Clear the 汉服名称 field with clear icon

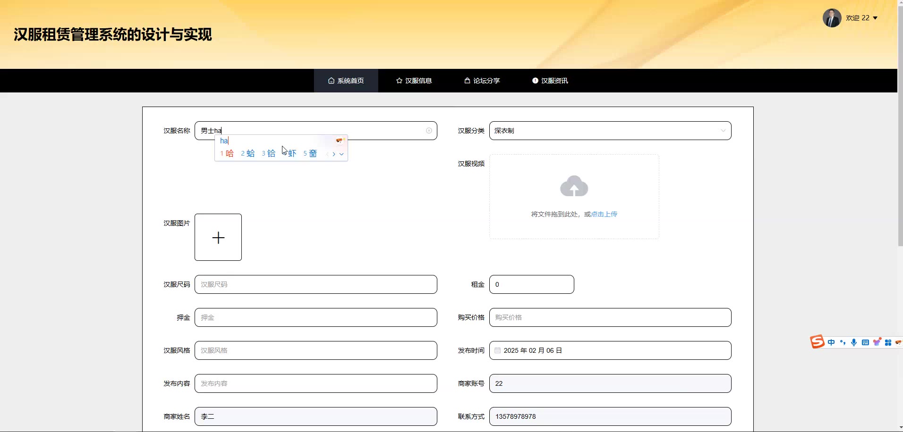tap(429, 131)
